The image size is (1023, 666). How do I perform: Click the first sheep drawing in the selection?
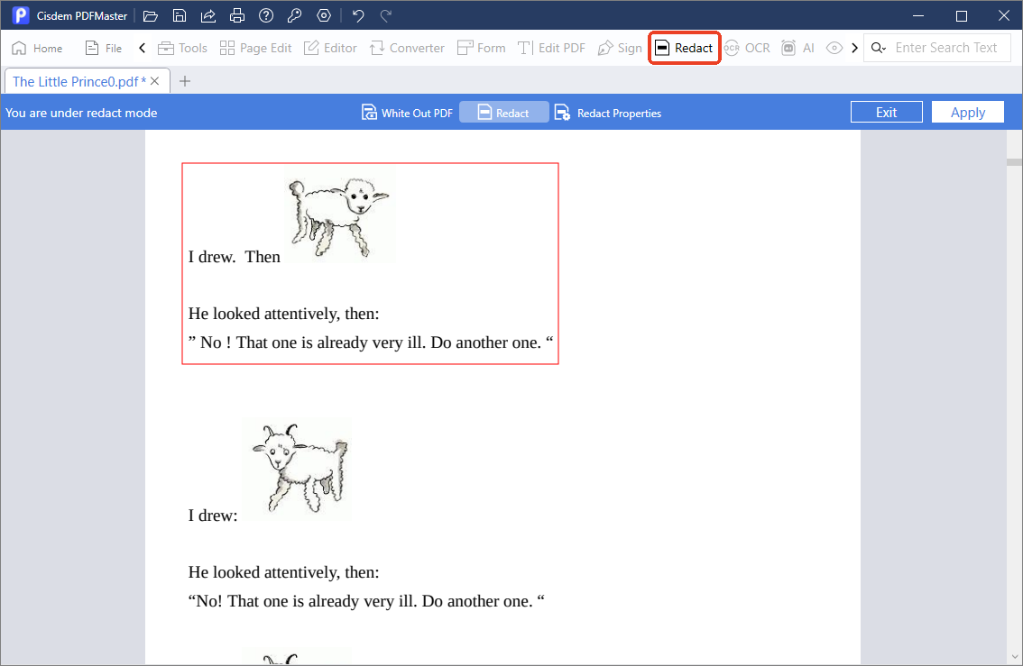pos(339,215)
